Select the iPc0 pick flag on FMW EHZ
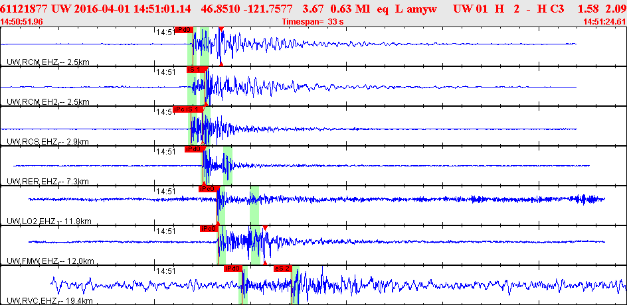 coord(209,229)
